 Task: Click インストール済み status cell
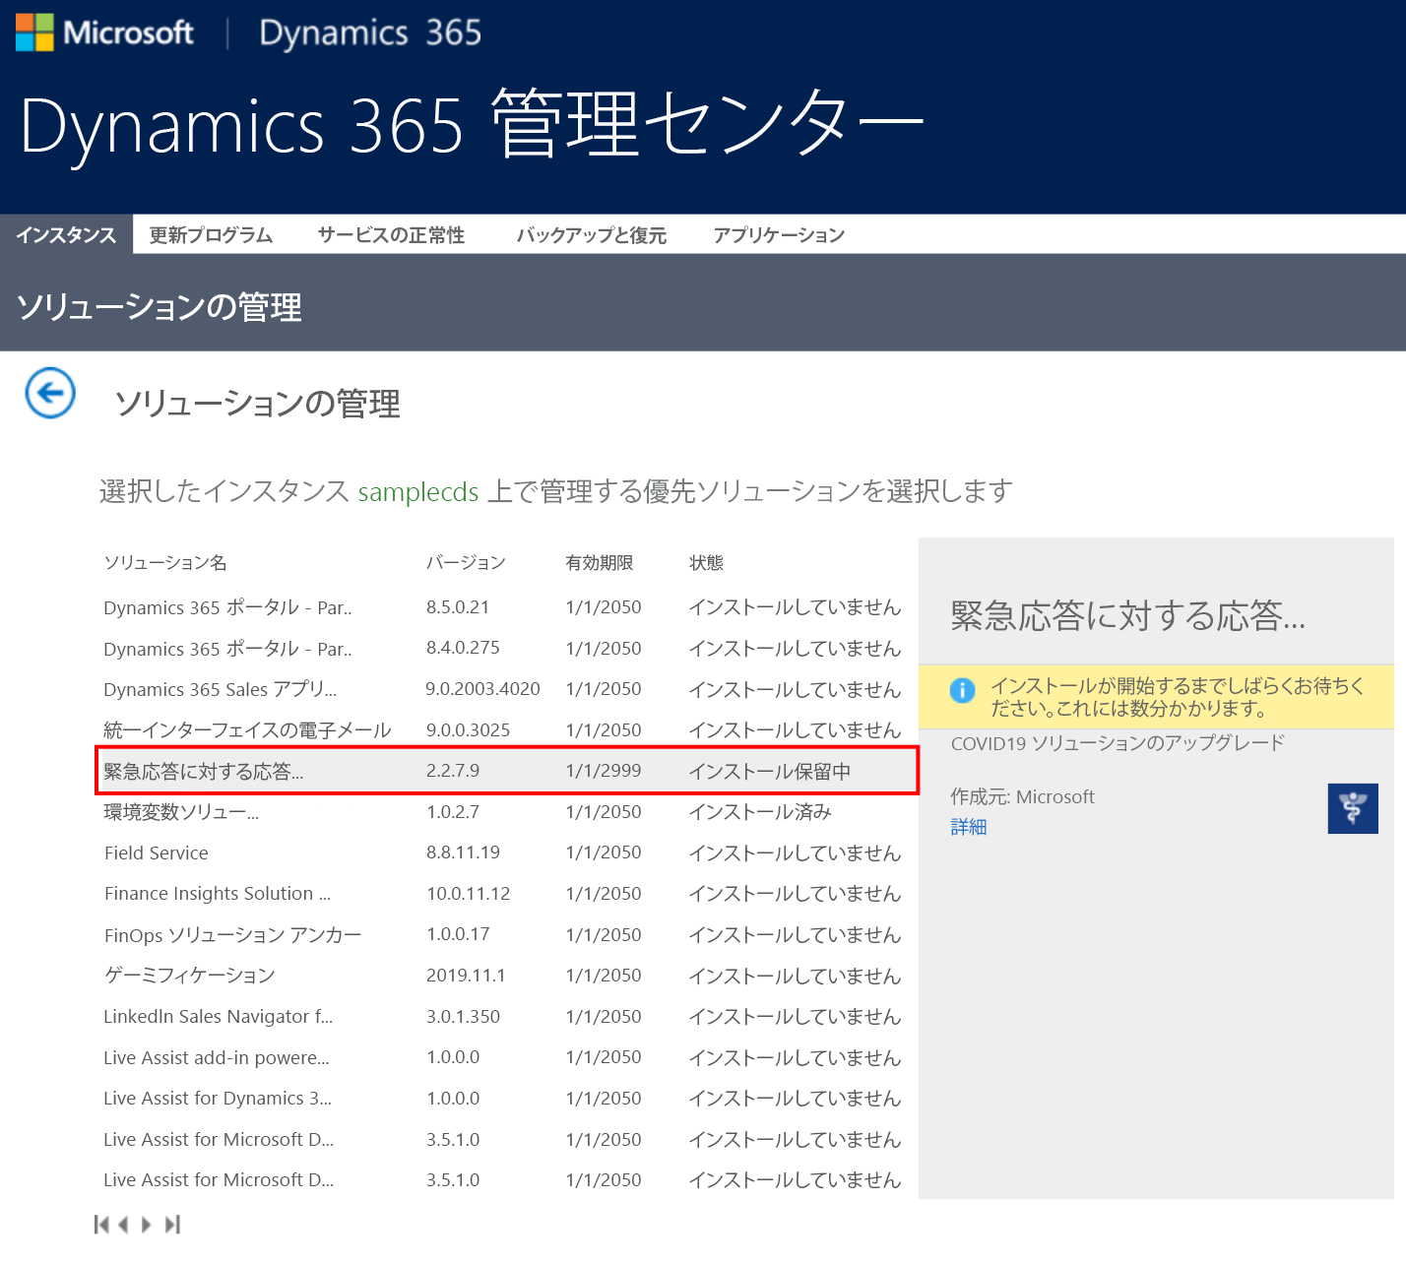tap(760, 812)
